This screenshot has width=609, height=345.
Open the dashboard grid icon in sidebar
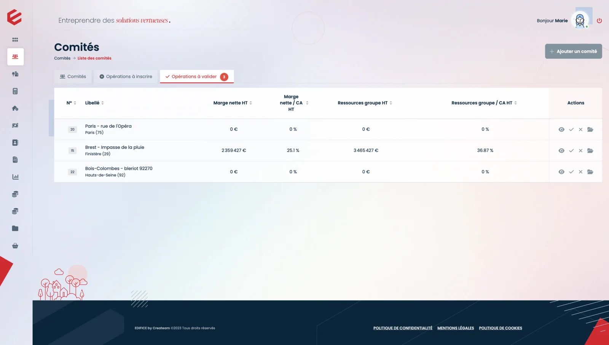coord(15,40)
